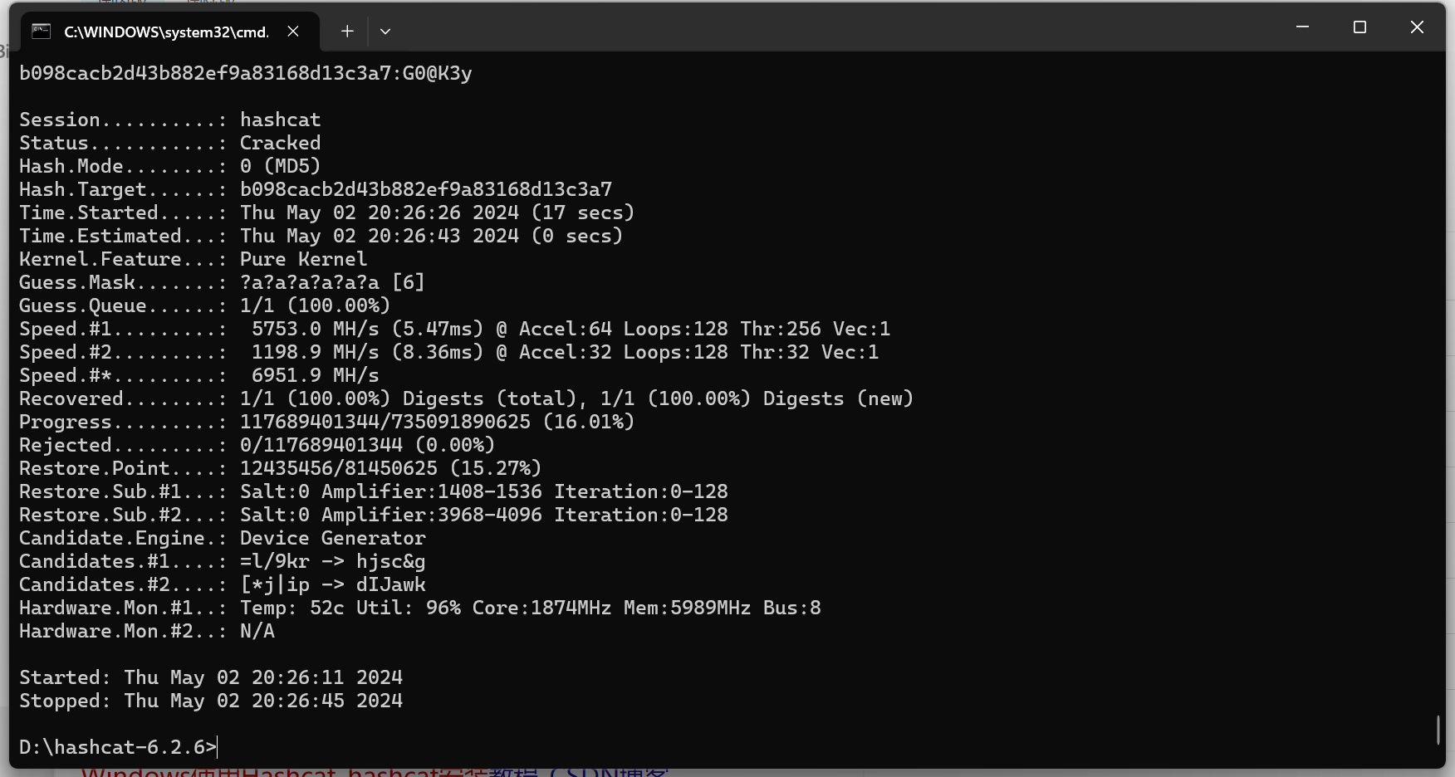This screenshot has height=777, width=1455.
Task: Close the cmd terminal tab
Action: tap(293, 32)
